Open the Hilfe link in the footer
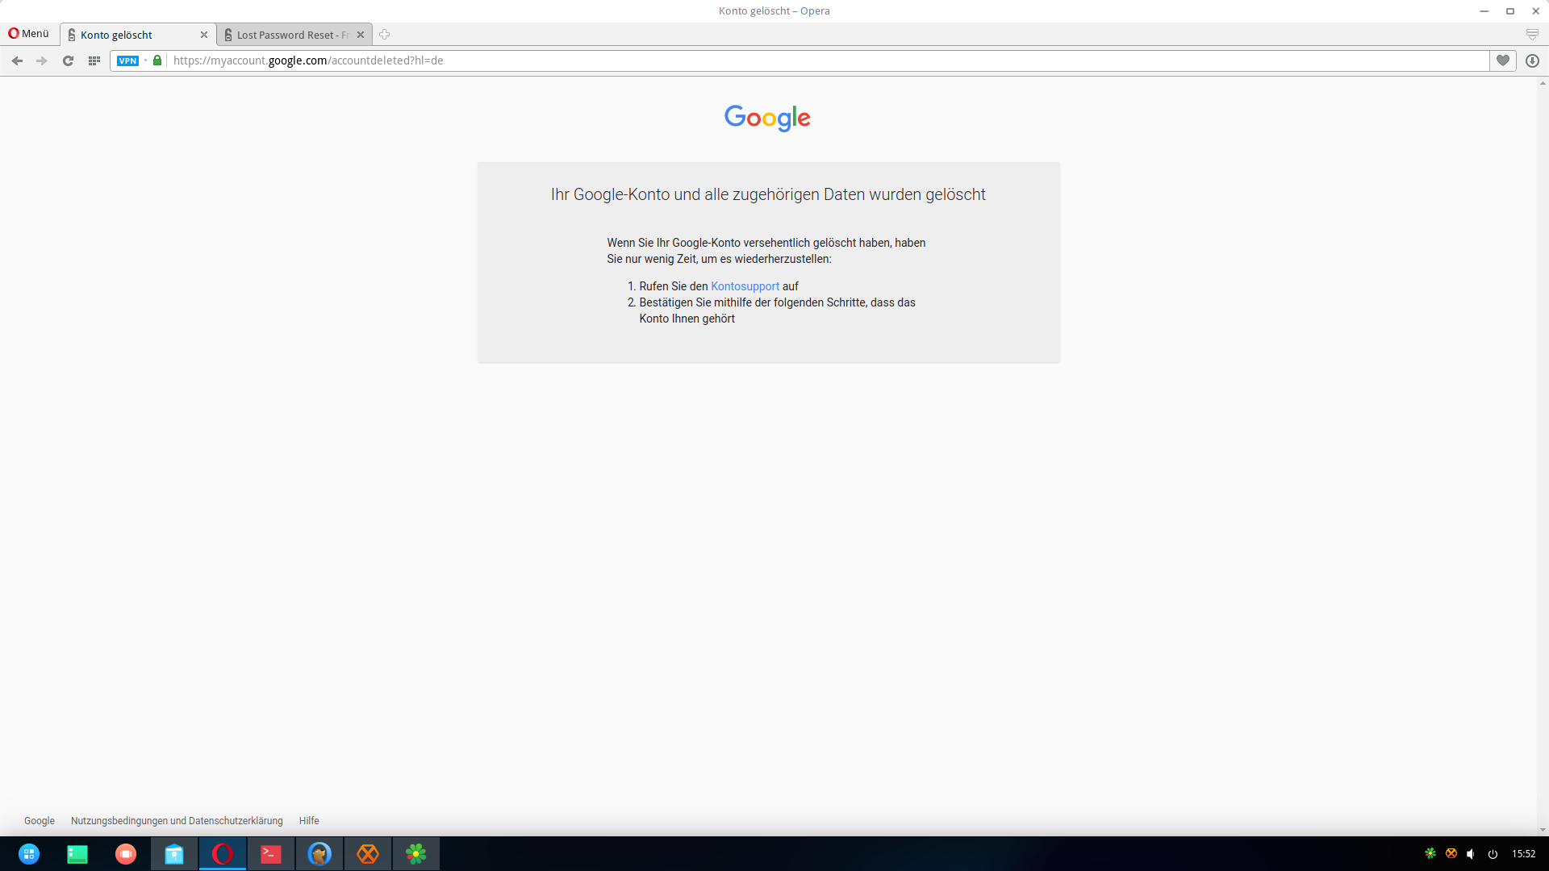 click(x=309, y=821)
